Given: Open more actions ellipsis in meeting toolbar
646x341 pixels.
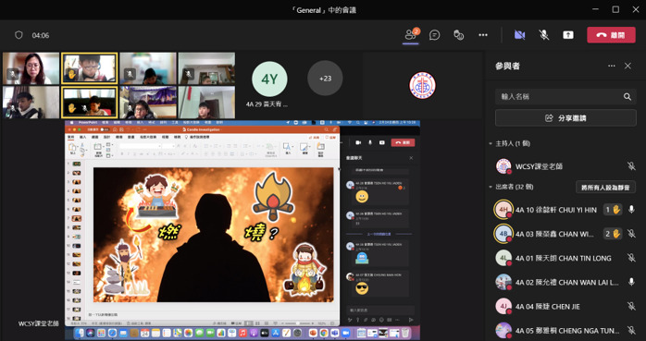Looking at the screenshot, I should click(483, 35).
